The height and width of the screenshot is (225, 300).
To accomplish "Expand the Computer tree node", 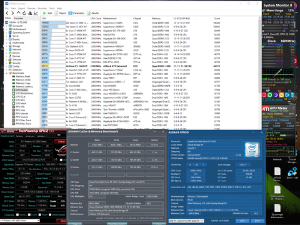I will tap(6, 26).
